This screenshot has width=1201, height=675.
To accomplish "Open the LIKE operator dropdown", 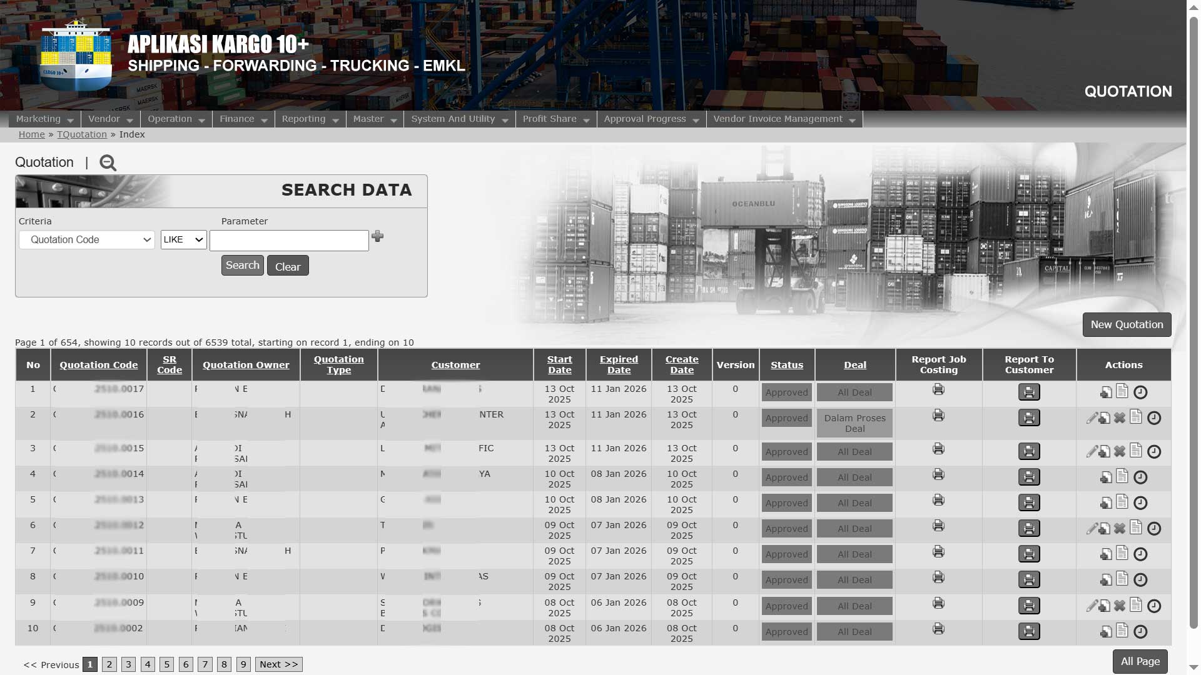I will (x=183, y=240).
